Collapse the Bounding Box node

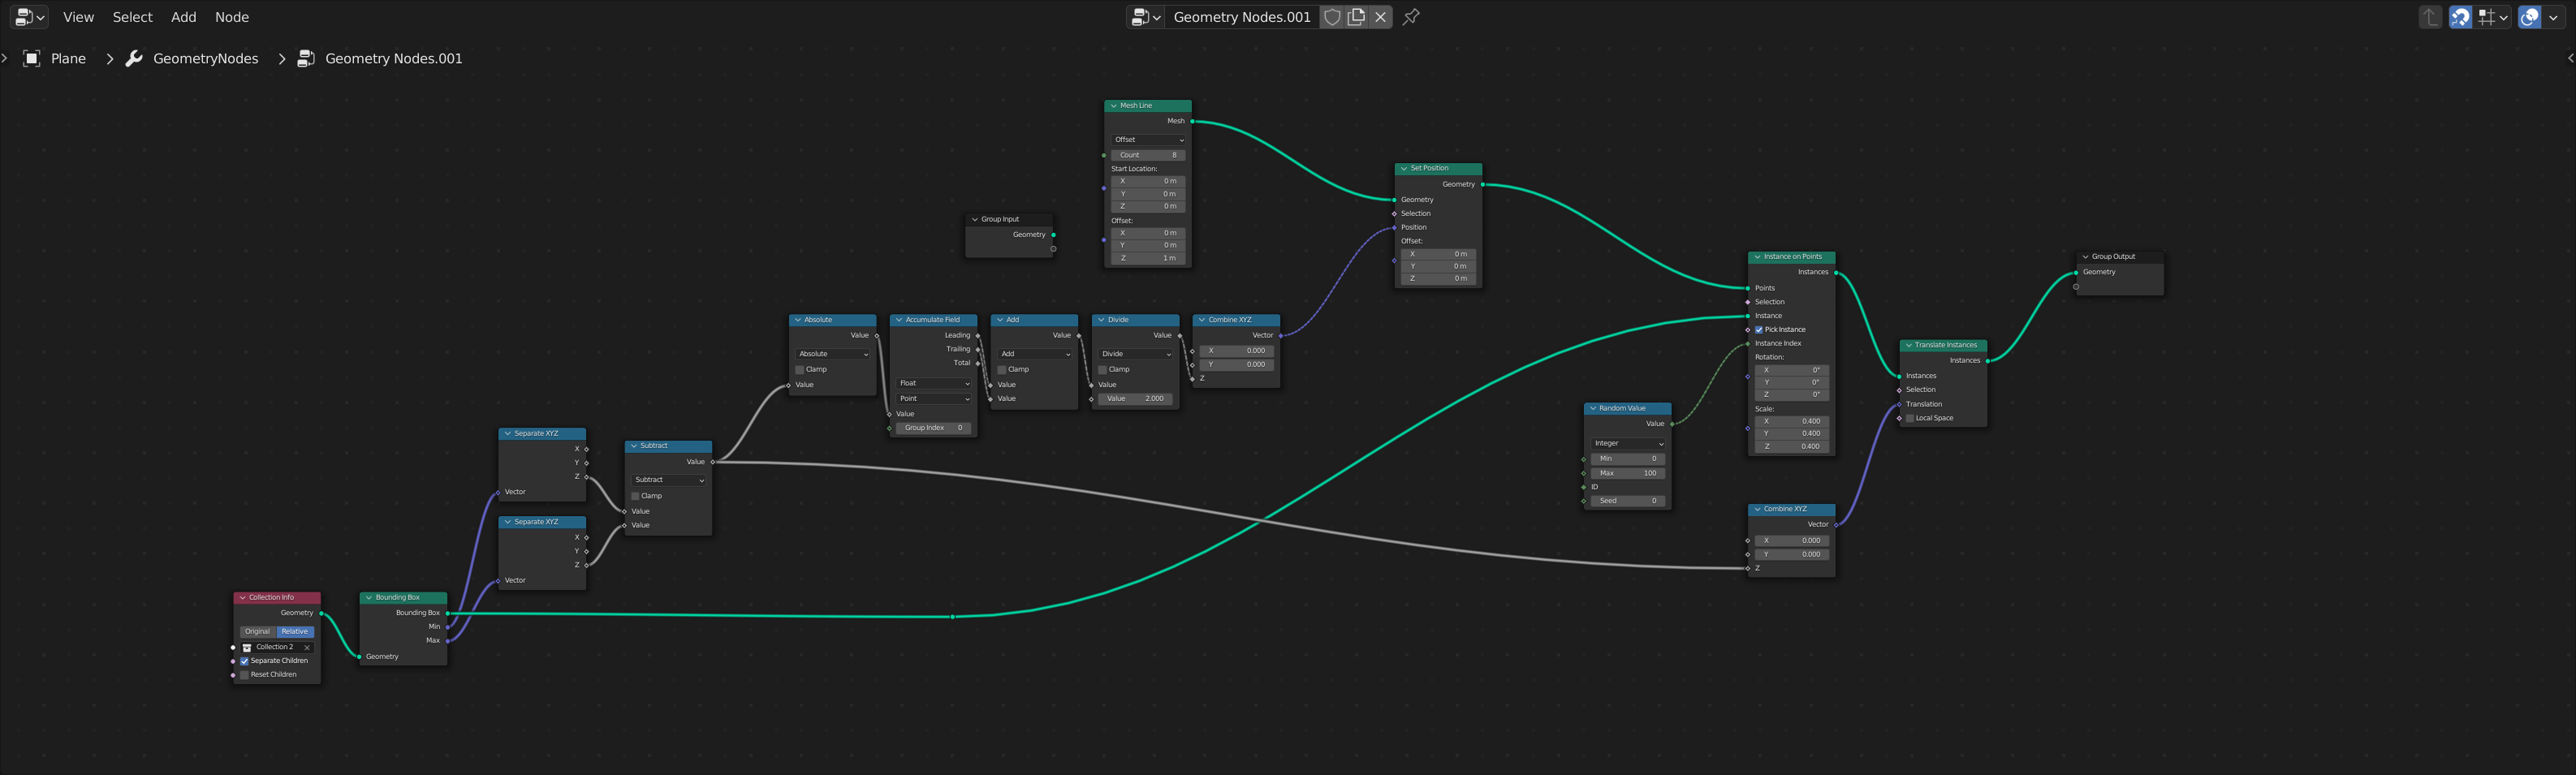point(369,597)
